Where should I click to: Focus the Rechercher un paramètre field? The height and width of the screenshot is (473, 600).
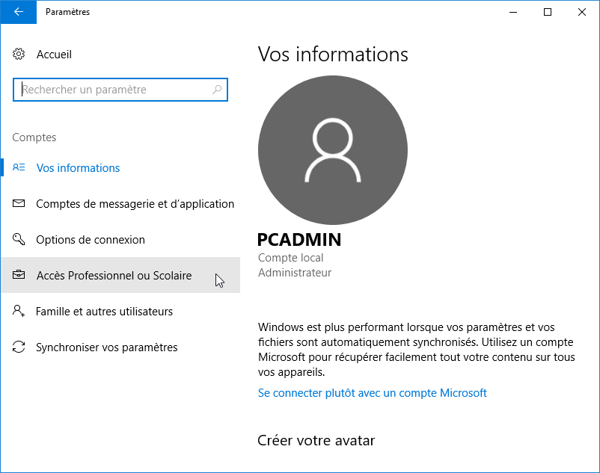pyautogui.click(x=120, y=90)
